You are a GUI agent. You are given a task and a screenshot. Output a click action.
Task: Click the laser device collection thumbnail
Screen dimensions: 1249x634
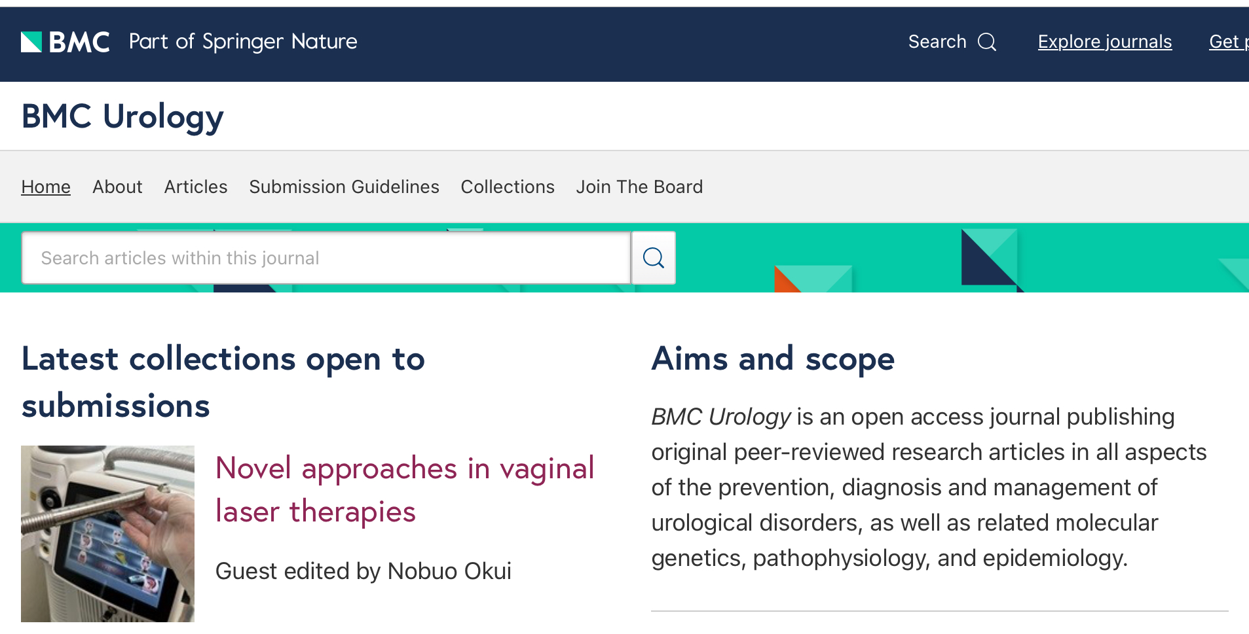point(107,533)
